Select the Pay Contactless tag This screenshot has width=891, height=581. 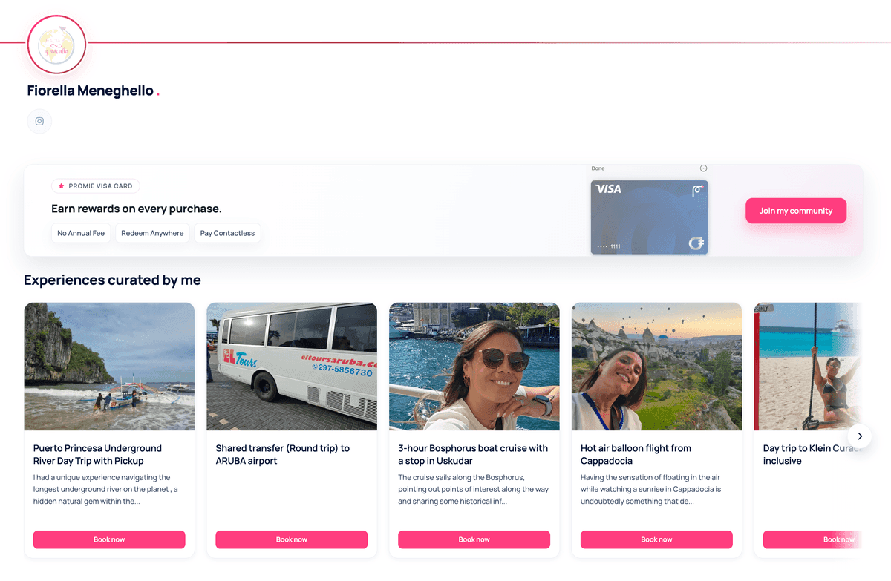[227, 233]
